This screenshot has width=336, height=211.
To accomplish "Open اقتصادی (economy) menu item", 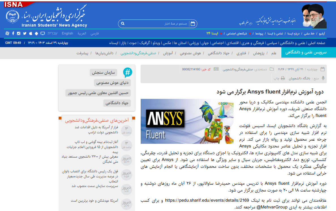I will coord(232,43).
